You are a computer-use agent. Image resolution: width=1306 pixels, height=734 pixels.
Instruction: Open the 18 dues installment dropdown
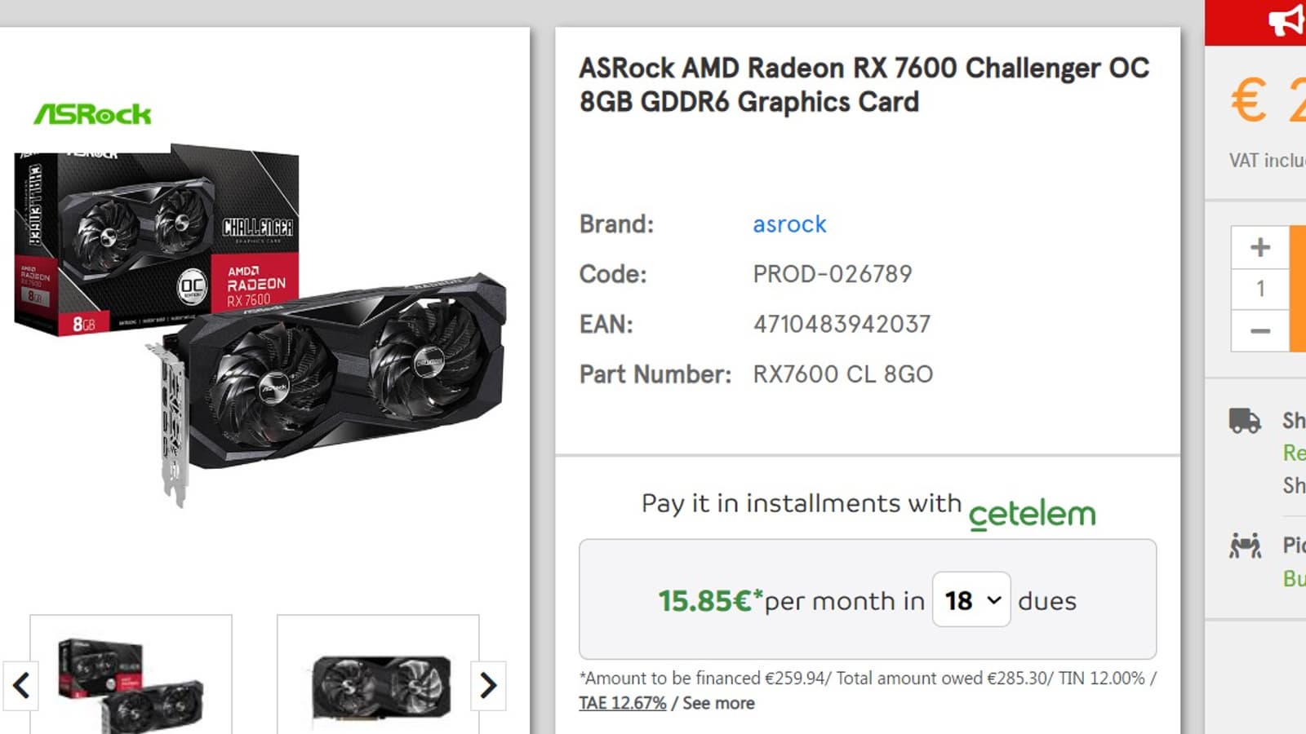(971, 600)
